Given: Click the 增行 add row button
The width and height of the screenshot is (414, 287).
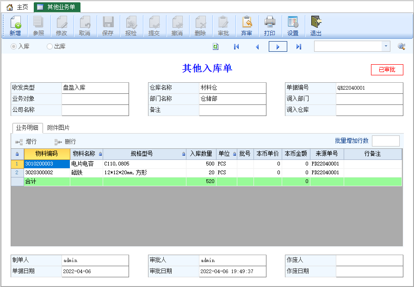Looking at the screenshot, I should pos(26,142).
